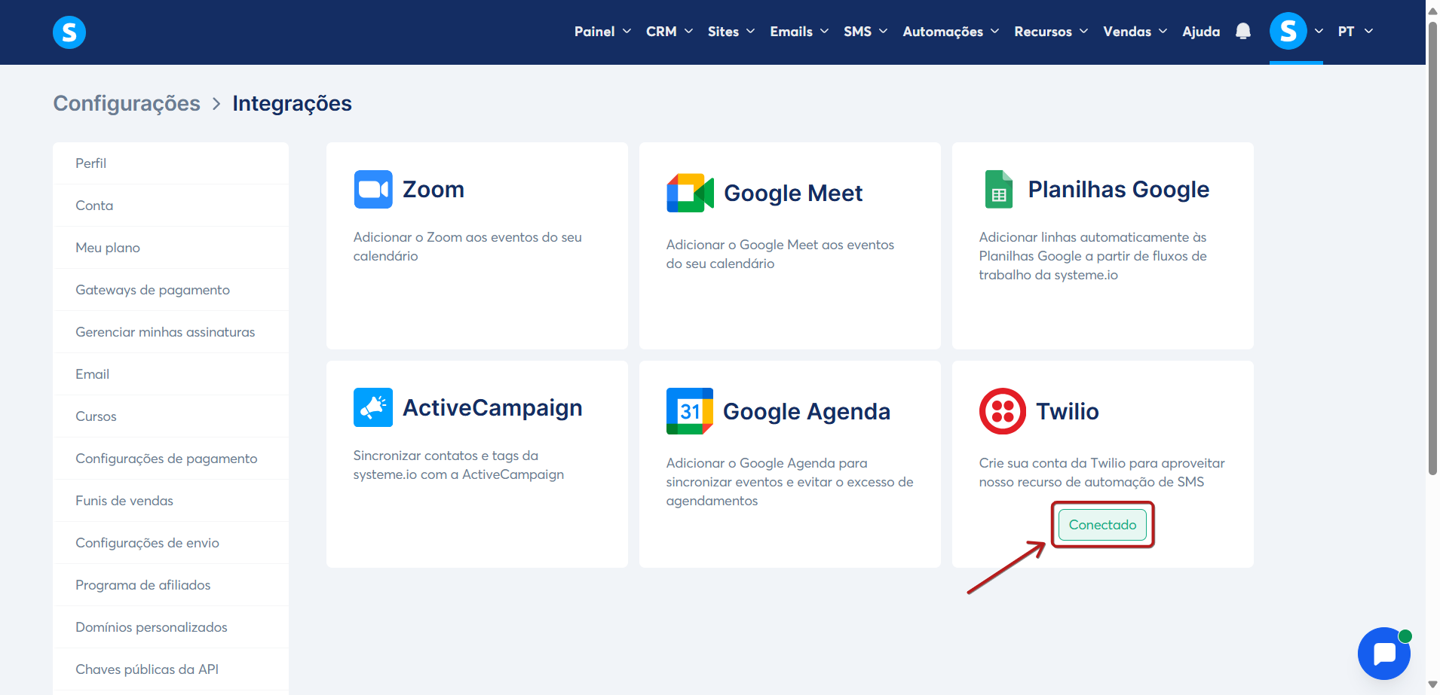Open Domínios personalizados
The width and height of the screenshot is (1440, 695).
click(x=170, y=627)
